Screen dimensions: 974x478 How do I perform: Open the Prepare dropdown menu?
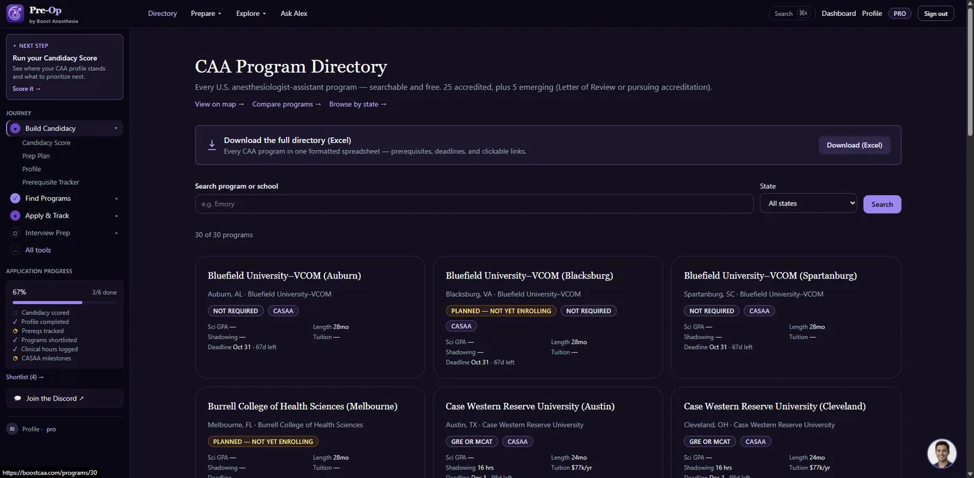[x=206, y=13]
